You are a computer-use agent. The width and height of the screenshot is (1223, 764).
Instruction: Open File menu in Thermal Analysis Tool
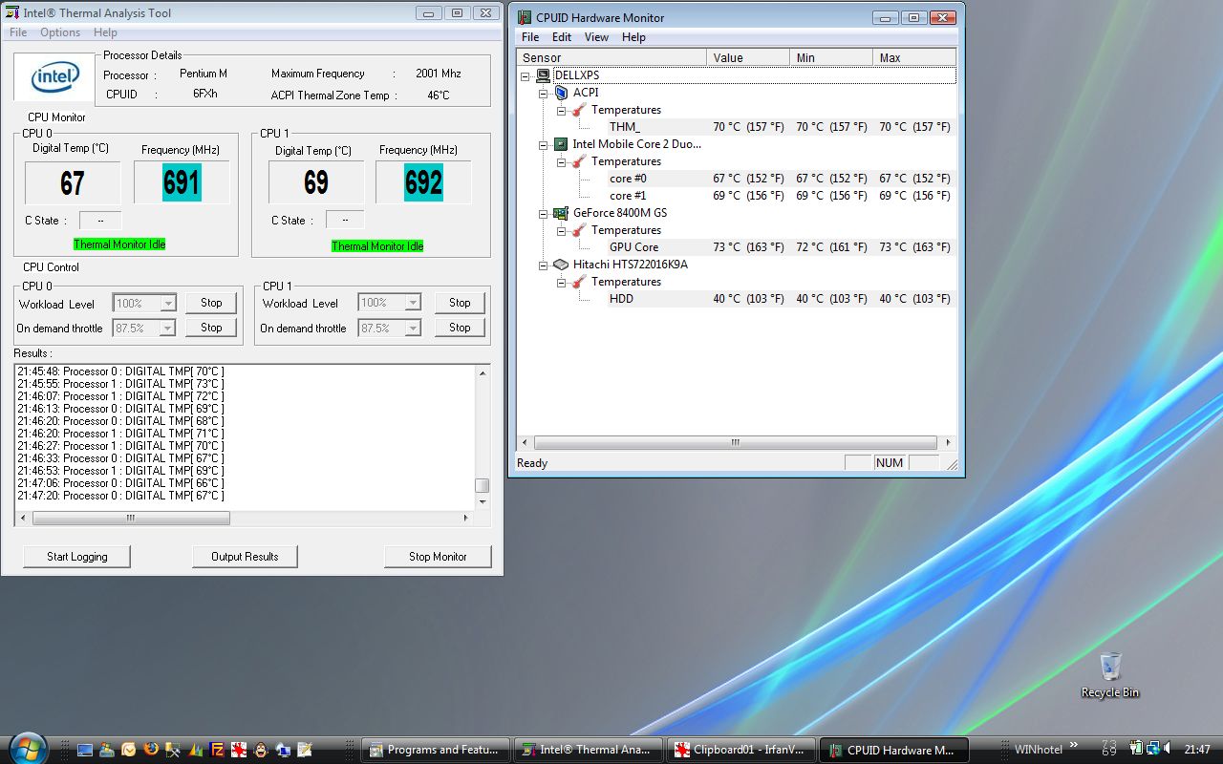(x=18, y=32)
